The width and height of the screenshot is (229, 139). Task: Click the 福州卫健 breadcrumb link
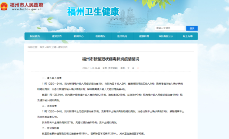coord(51,47)
